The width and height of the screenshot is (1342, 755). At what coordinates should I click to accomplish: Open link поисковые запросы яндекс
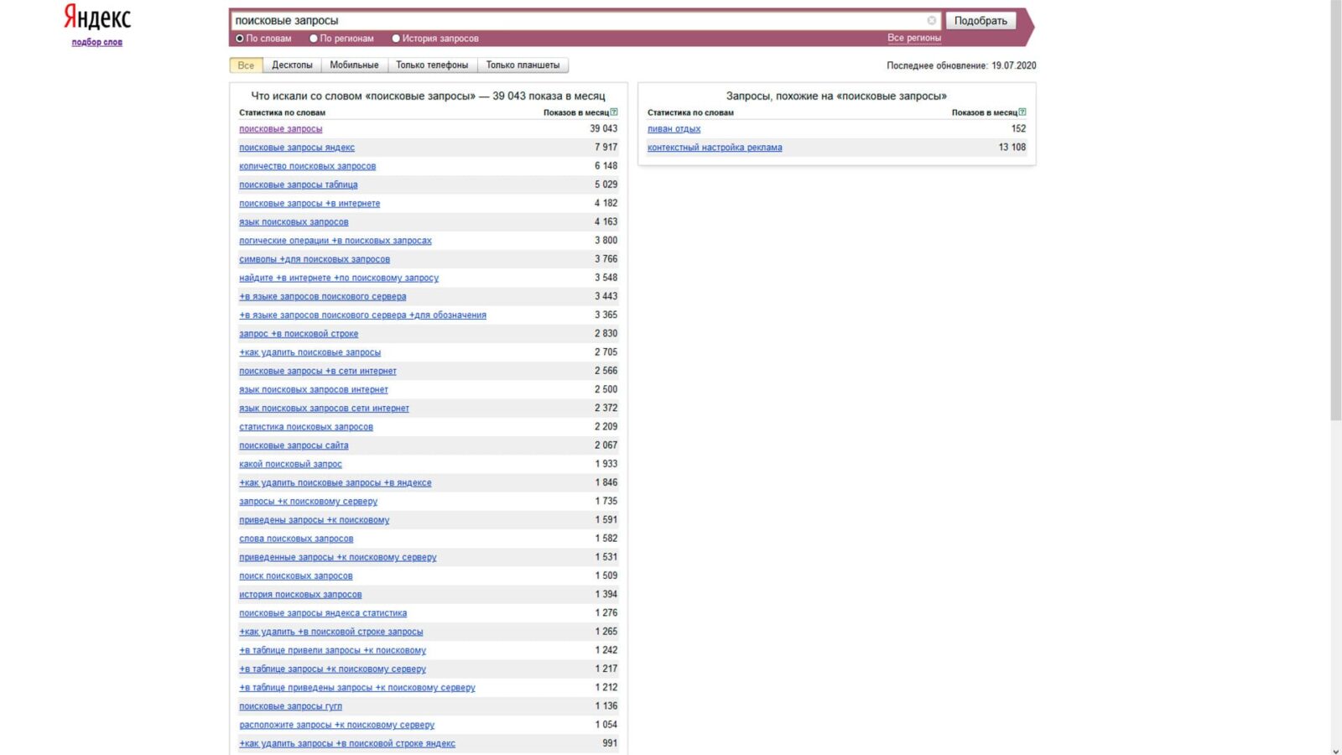click(x=297, y=148)
